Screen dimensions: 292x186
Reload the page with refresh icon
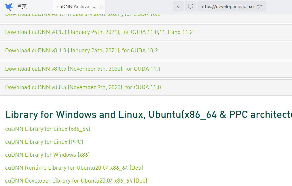coord(190,6)
